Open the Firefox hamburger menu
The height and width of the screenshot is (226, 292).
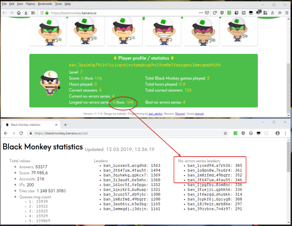[287, 13]
